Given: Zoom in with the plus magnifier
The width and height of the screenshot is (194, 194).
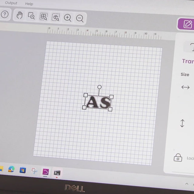Looking at the screenshot, I should click(68, 18).
